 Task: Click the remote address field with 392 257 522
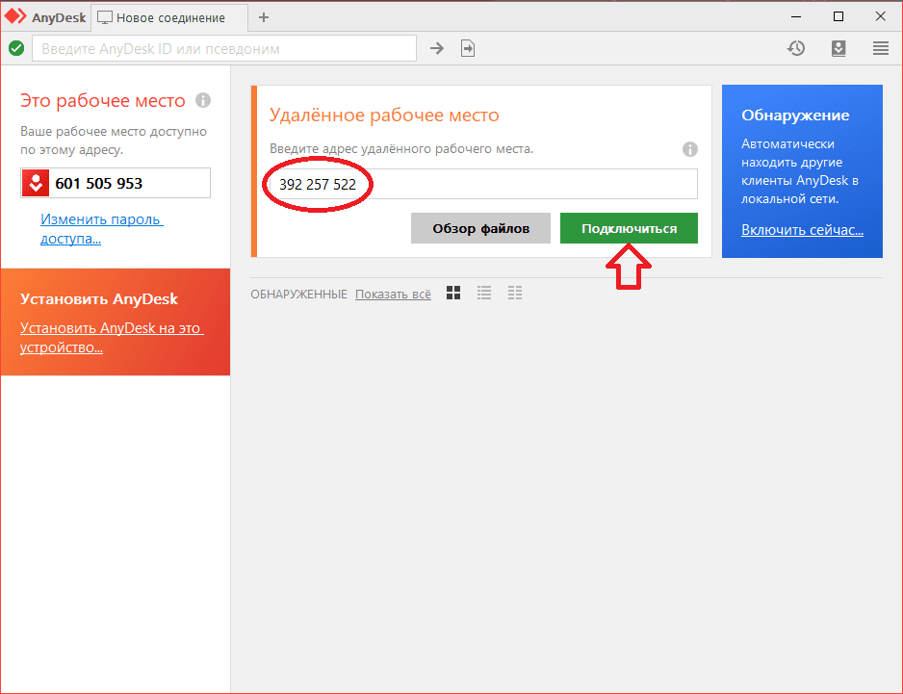481,184
